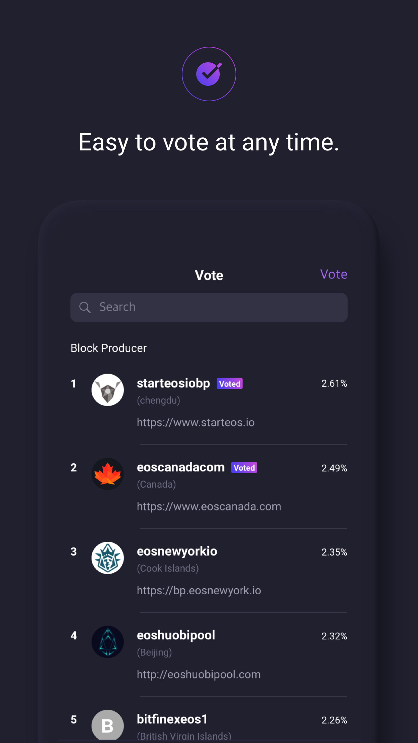Image resolution: width=418 pixels, height=743 pixels.
Task: Tap the eoshuobipool geometric logo
Action: click(x=108, y=642)
